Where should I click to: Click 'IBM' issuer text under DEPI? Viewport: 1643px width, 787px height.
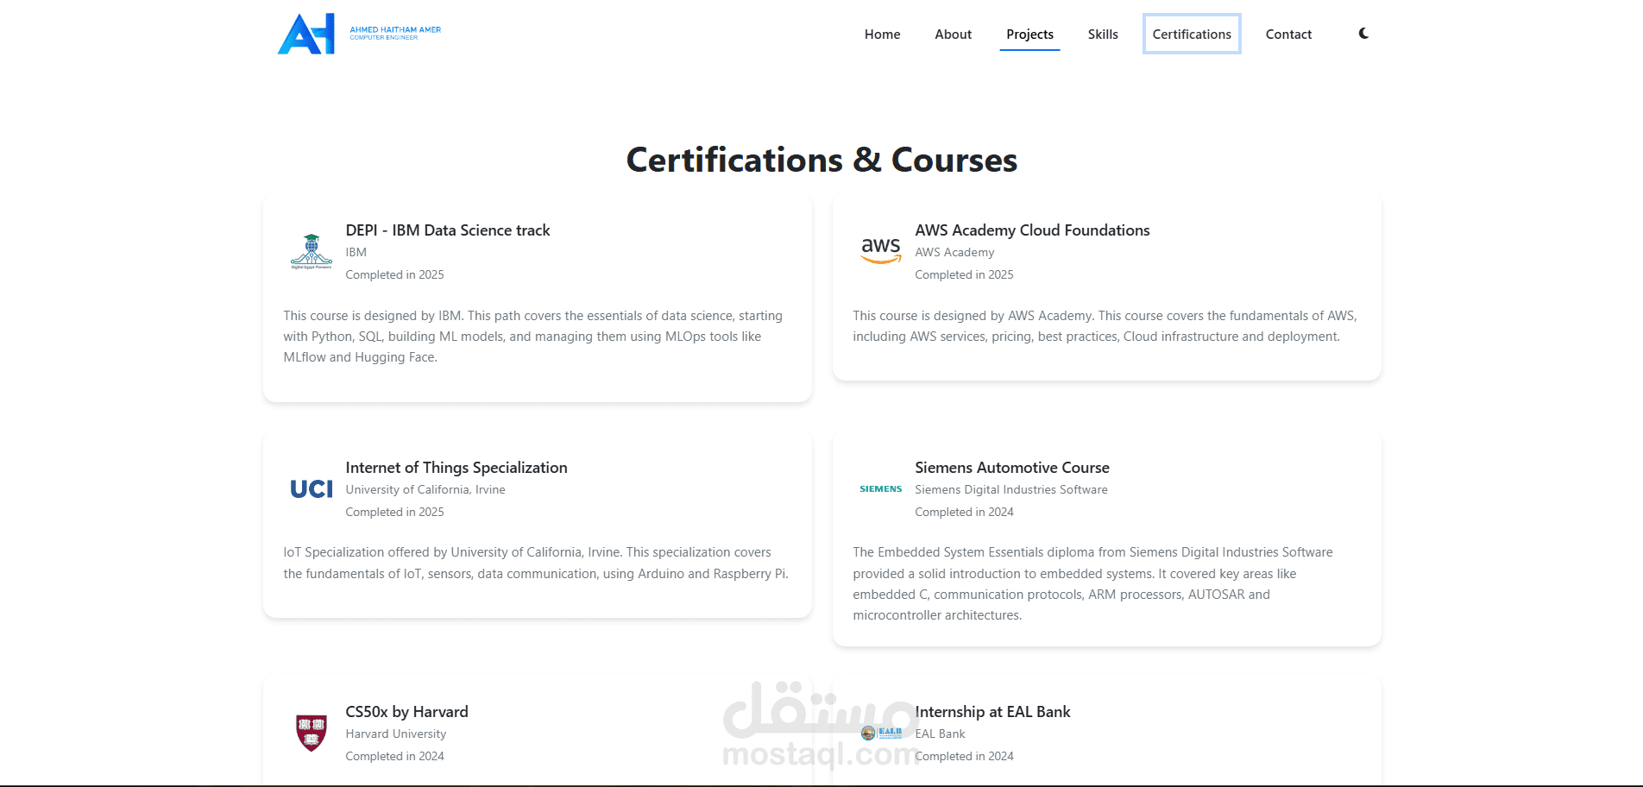(356, 252)
